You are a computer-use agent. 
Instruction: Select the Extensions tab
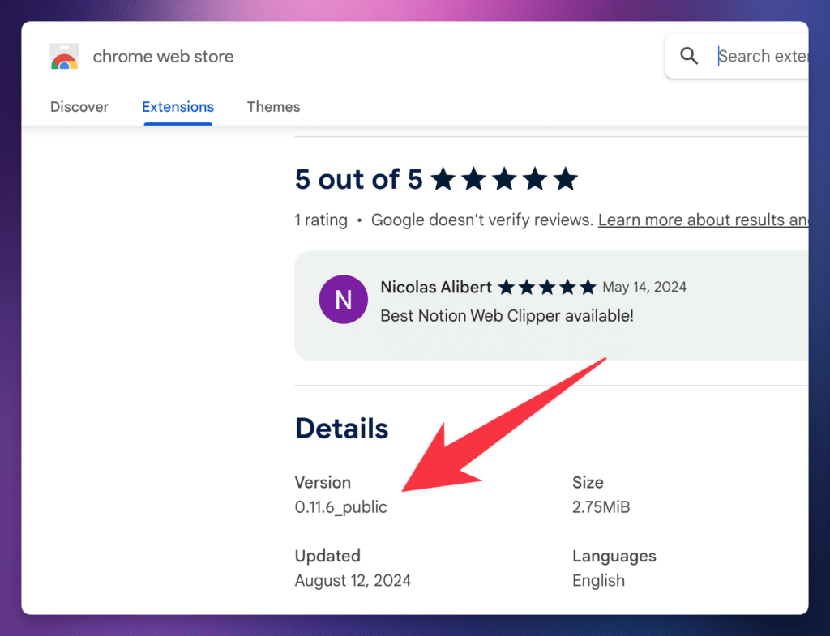(178, 107)
